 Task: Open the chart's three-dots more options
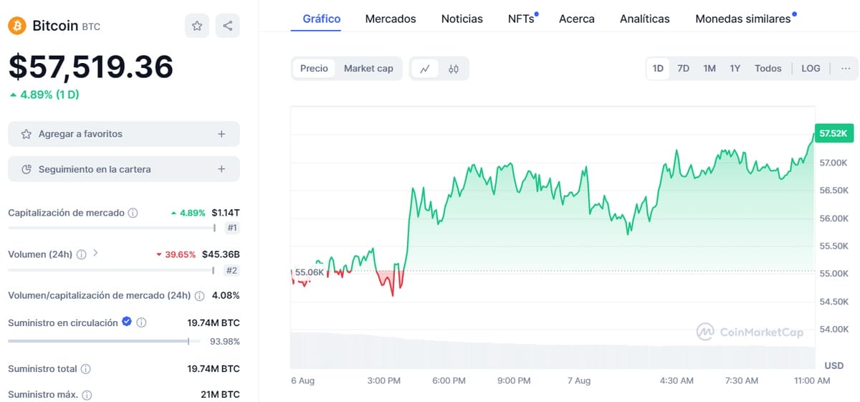click(846, 69)
